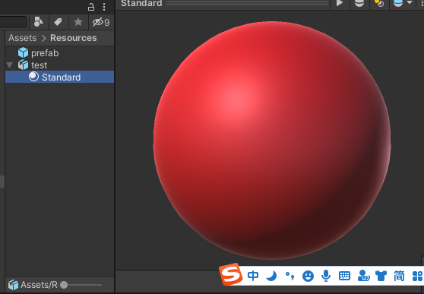
Task: Click Resources in the breadcrumb path
Action: 73,38
